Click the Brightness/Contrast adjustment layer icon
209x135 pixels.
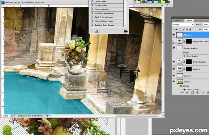[180, 41]
